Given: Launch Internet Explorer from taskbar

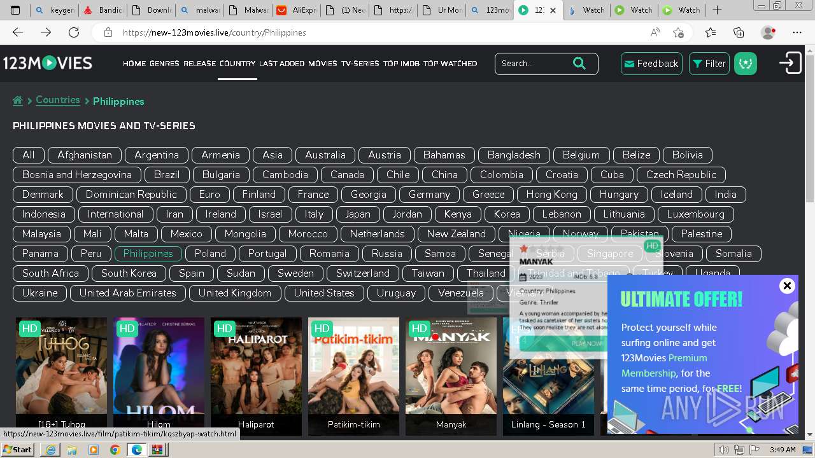Looking at the screenshot, I should click(x=51, y=450).
